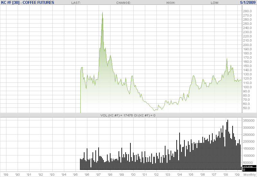Click the '08 year label on time axis
Screen dimensions: 257x177
[x=226, y=174]
